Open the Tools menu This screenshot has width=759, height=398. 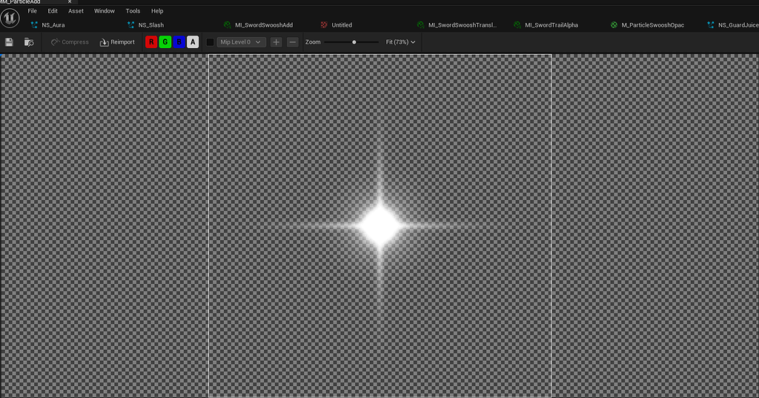(x=133, y=10)
